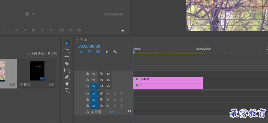Toggle sync lock on track A2
This screenshot has width=268, height=123.
tap(102, 100)
